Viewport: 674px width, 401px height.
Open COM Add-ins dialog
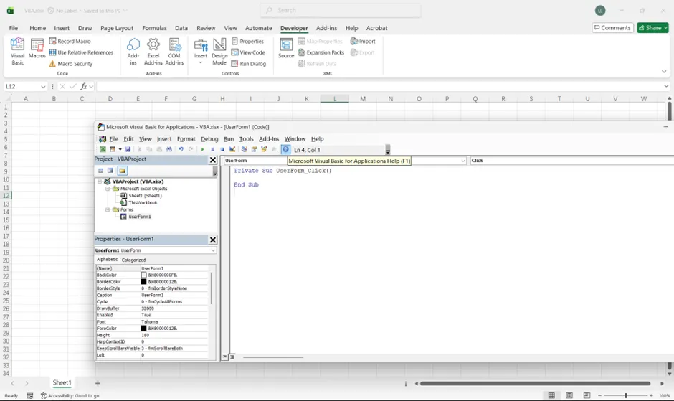click(x=174, y=50)
